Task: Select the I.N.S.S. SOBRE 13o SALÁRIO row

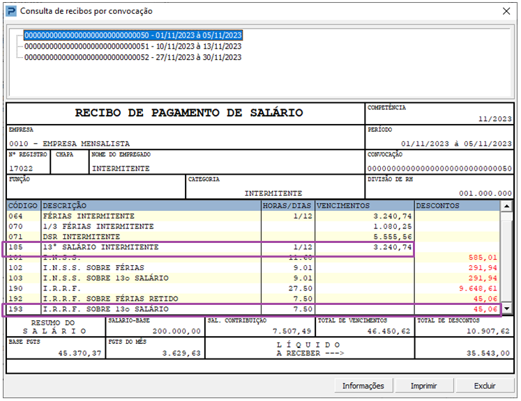Action: click(x=253, y=278)
